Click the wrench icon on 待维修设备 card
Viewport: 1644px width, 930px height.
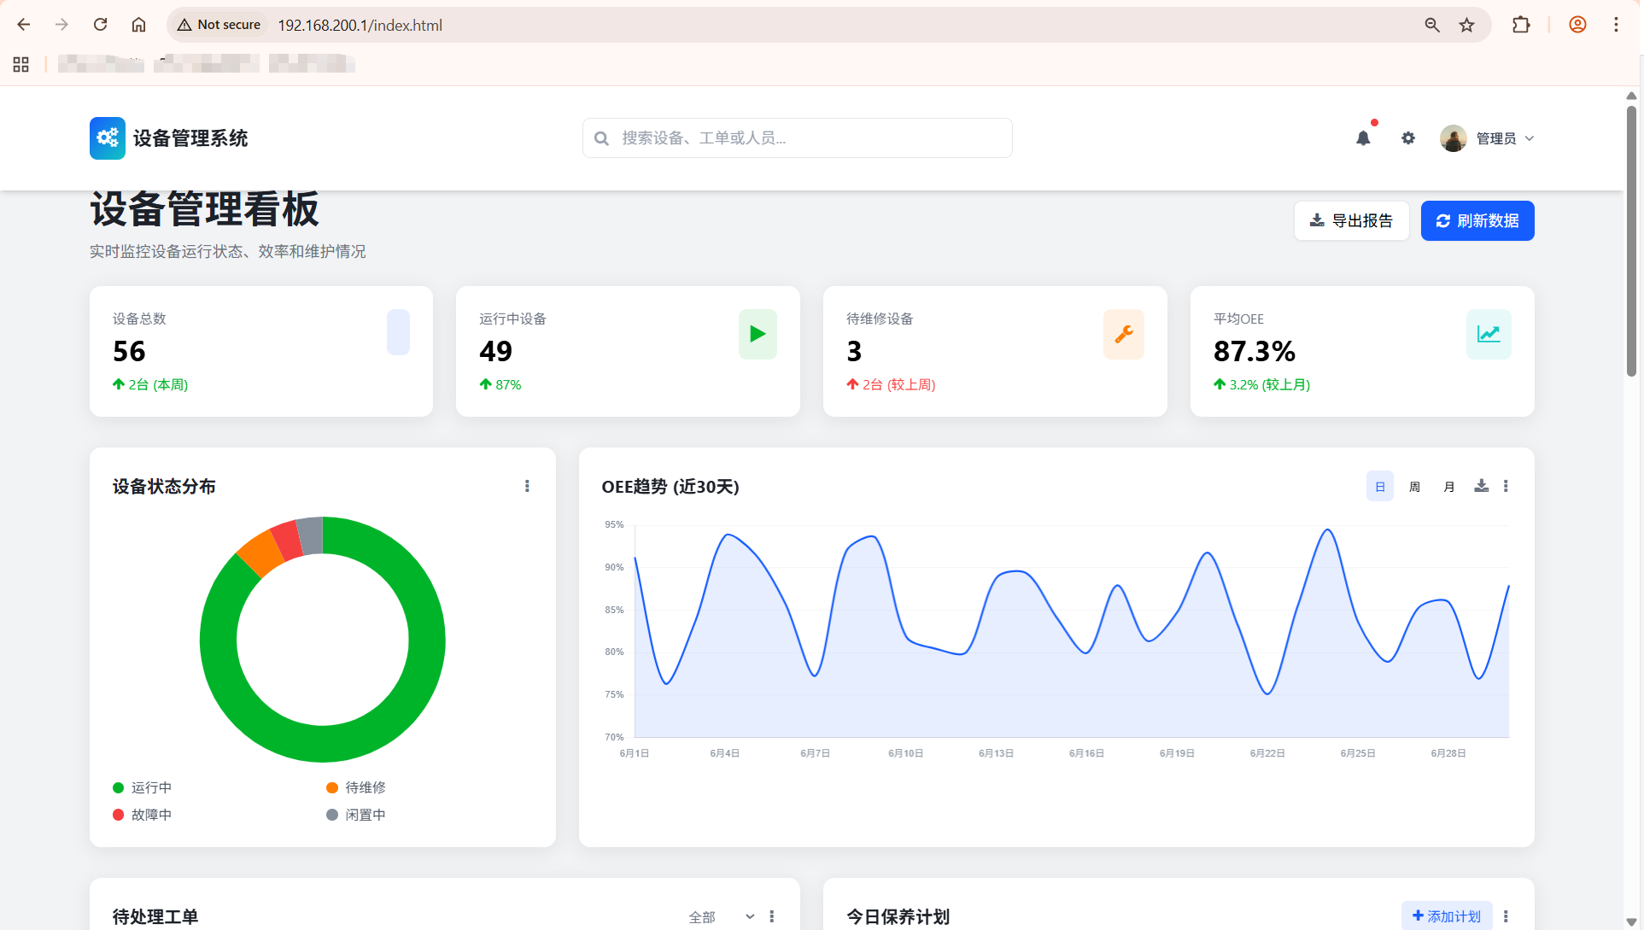[1124, 334]
